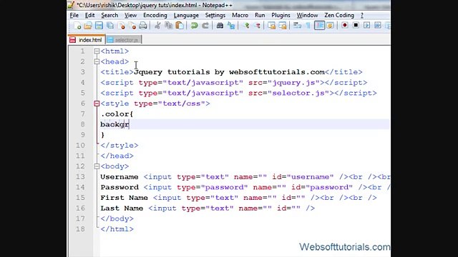Open the Window menu
The image size is (458, 257).
(x=307, y=15)
